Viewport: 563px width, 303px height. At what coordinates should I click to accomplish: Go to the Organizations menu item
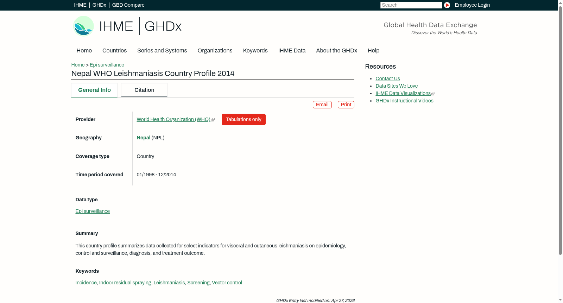tap(215, 51)
